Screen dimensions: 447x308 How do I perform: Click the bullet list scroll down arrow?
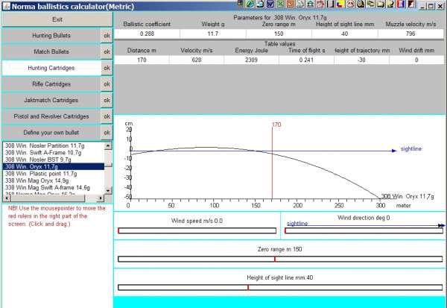(109, 189)
